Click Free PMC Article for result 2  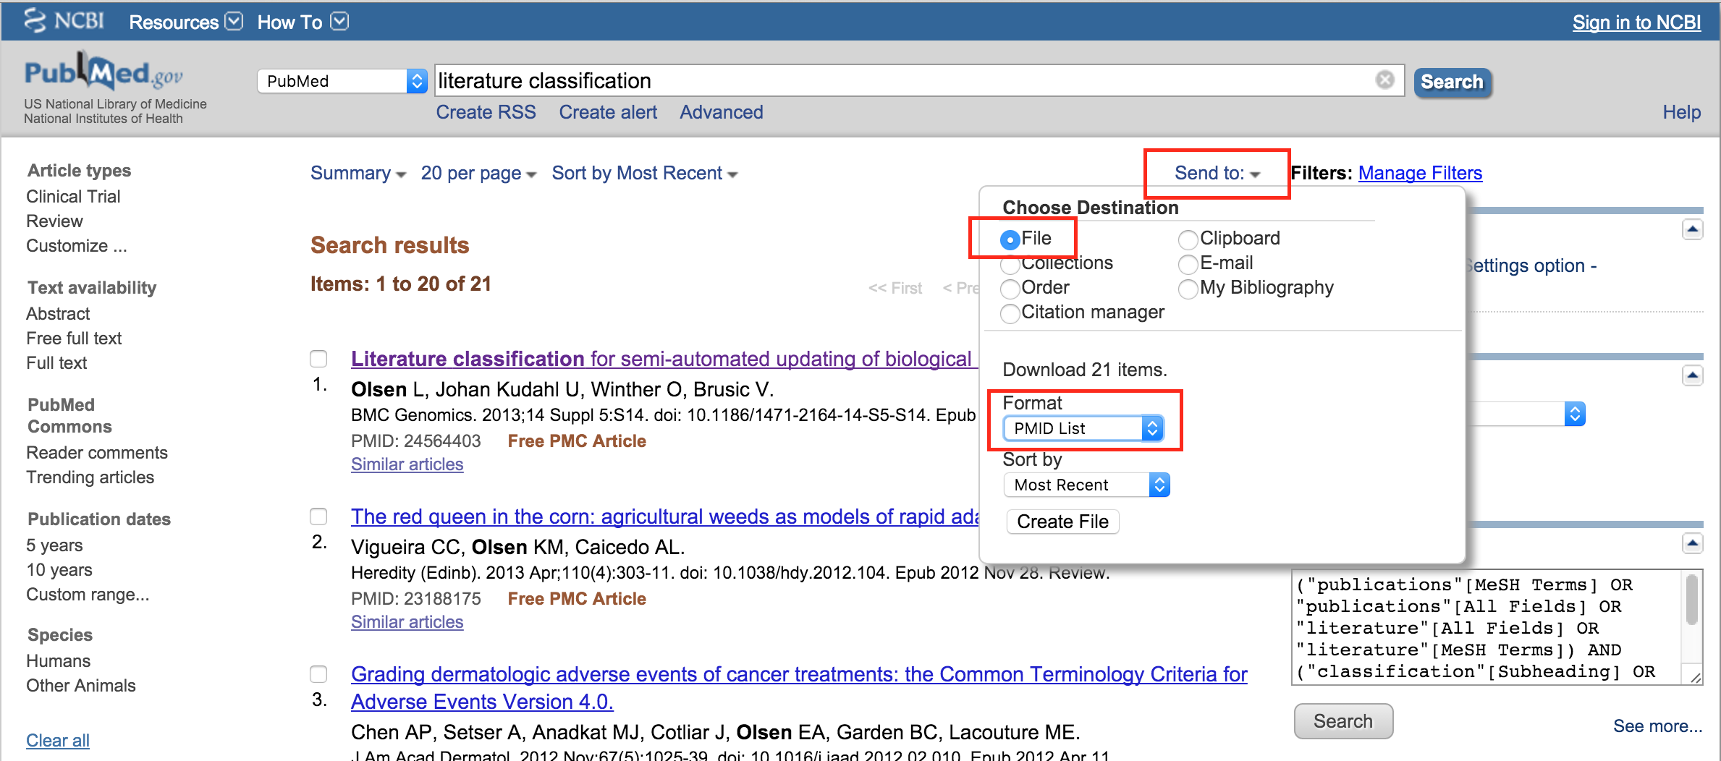(x=577, y=599)
